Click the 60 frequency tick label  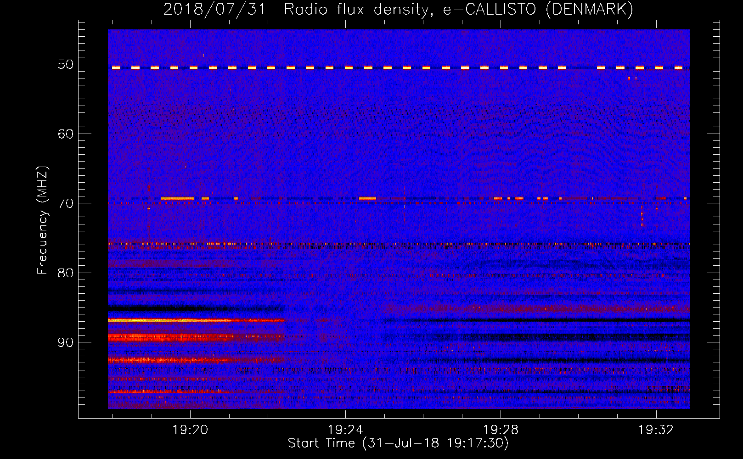point(66,134)
